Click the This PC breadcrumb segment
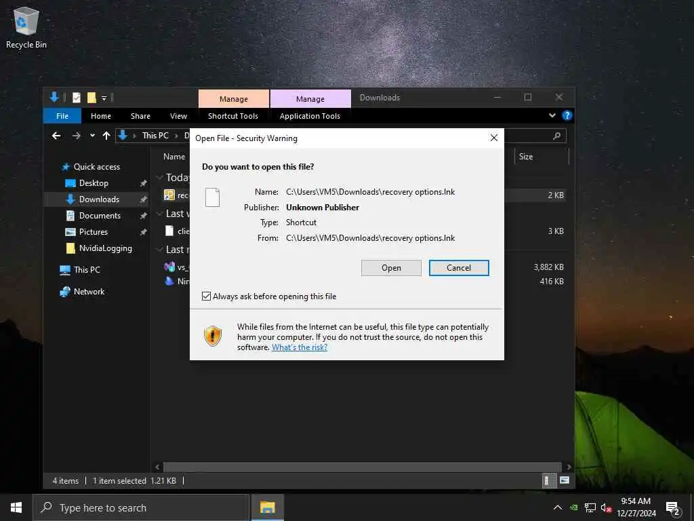694x521 pixels. click(155, 136)
